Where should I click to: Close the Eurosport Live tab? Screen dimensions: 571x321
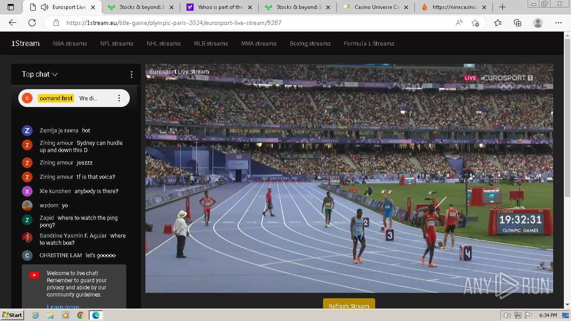[93, 7]
